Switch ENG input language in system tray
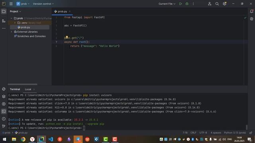Viewport: 255px width, 143px height. tap(229, 139)
